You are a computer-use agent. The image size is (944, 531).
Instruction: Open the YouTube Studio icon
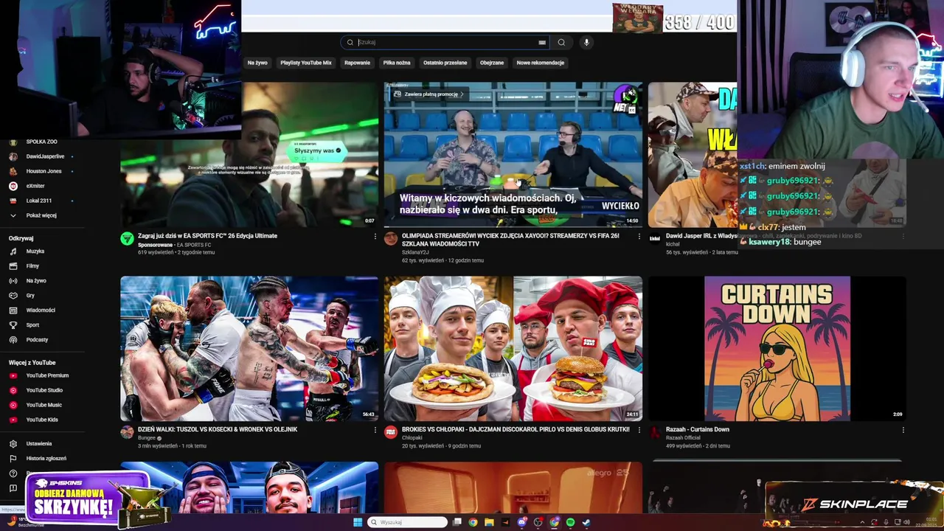[13, 390]
